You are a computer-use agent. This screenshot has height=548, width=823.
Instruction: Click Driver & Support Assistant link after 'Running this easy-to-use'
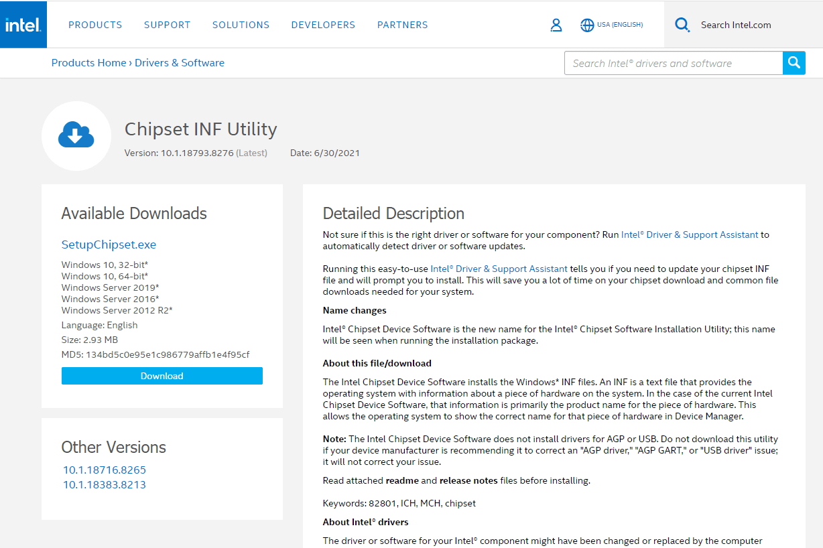(x=499, y=269)
